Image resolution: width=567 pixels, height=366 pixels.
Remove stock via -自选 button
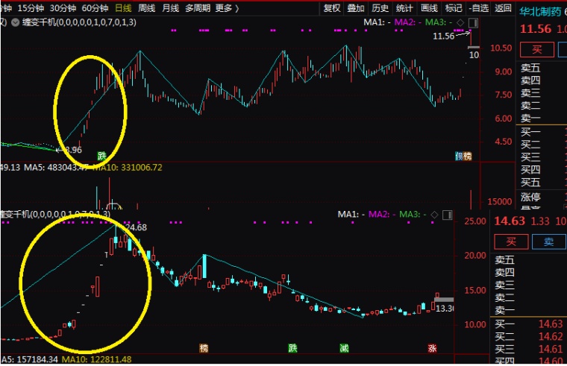(478, 8)
